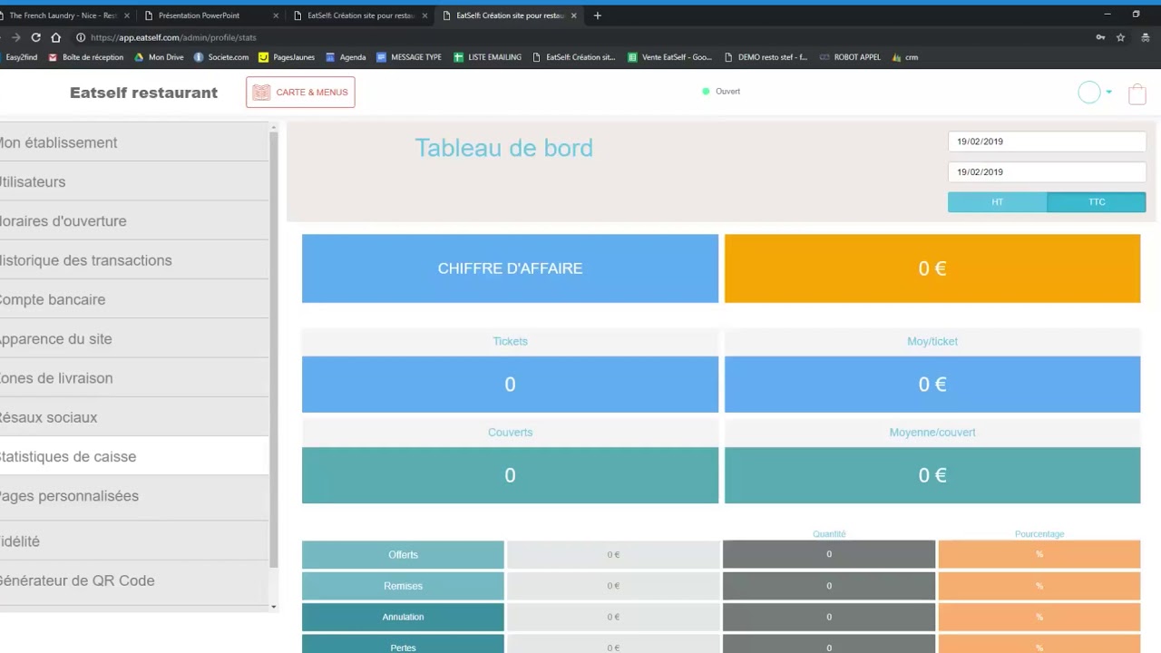Open the Easy2find bookmark
Screen dimensions: 1161x653
coord(19,57)
